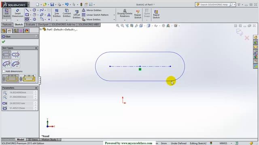Select the Ellipse sketch tool
The height and width of the screenshot is (145, 259).
tap(42, 15)
